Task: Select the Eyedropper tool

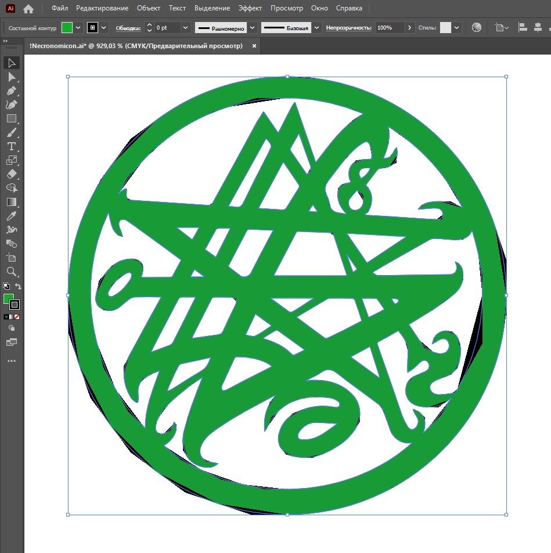Action: [x=11, y=216]
